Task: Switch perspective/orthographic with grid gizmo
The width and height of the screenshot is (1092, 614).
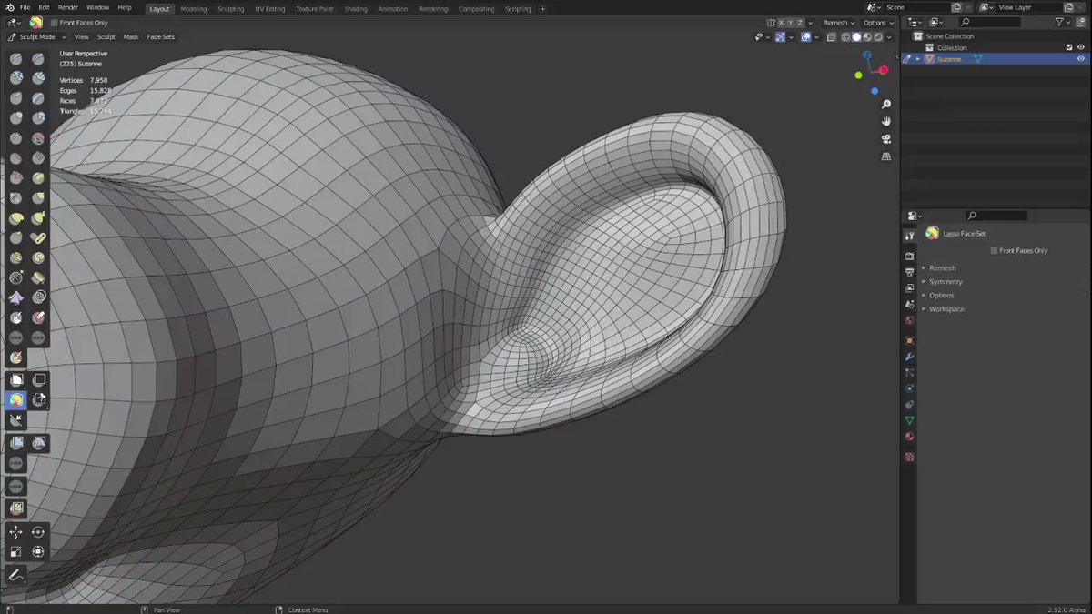Action: (x=885, y=156)
